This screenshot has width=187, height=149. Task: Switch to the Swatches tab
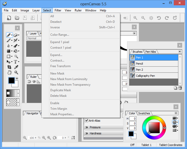(x=144, y=113)
